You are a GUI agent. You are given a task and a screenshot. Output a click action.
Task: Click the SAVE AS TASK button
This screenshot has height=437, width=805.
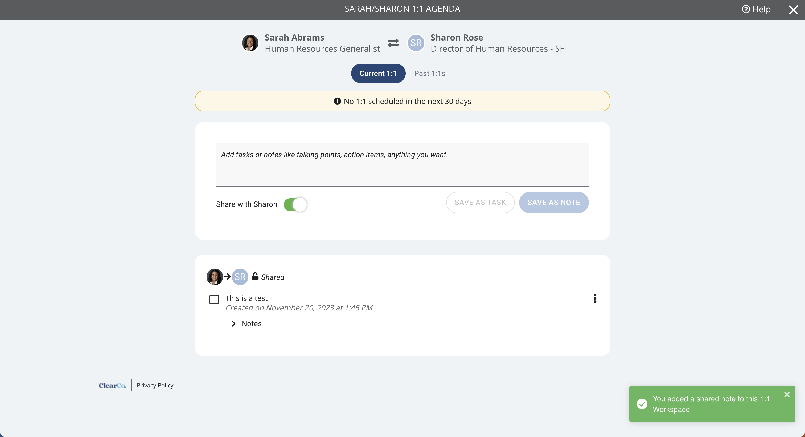480,203
